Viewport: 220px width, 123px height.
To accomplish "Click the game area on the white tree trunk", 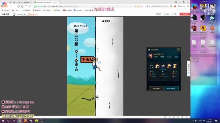I will pos(109,66).
